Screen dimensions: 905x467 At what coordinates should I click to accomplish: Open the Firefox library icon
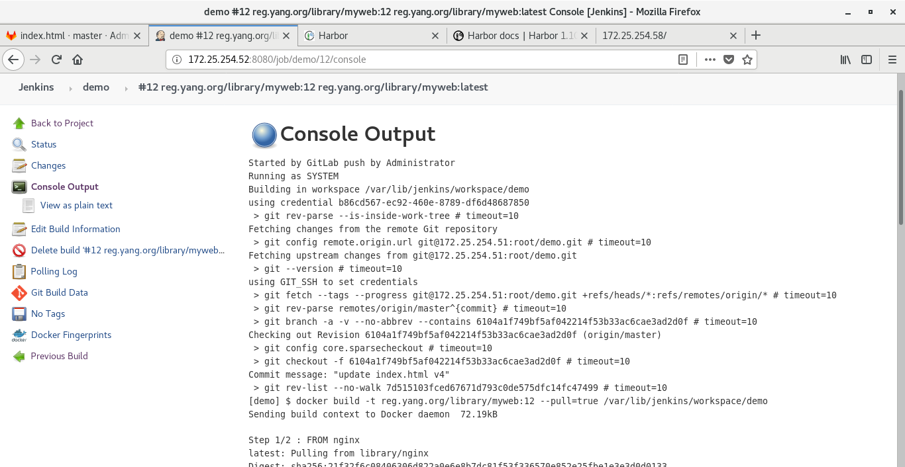(x=845, y=60)
